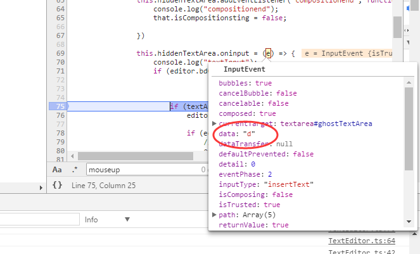This screenshot has width=420, height=254.
Task: Click the inline 'e = InputEvent' value hint
Action: click(x=347, y=53)
